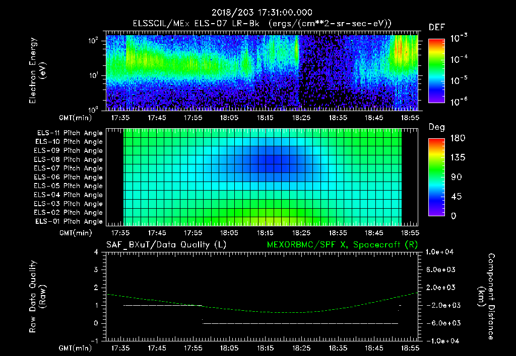Click the green MEXORBMC/SPF X, Spacecraft (R) legend
Image resolution: width=516 pixels, height=356 pixels.
(x=342, y=245)
